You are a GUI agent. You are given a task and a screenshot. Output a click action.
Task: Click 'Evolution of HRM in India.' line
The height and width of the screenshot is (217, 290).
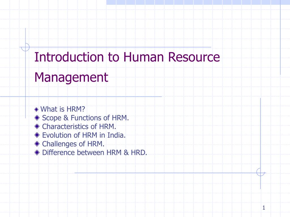pos(84,135)
